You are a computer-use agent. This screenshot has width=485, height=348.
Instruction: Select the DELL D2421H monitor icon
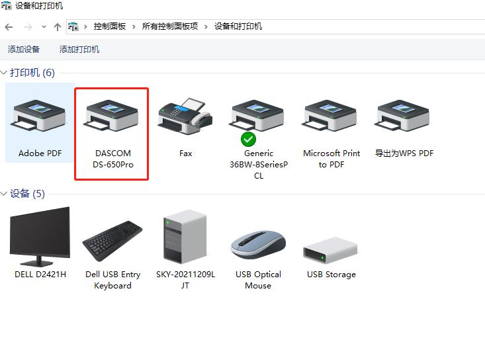(x=40, y=236)
